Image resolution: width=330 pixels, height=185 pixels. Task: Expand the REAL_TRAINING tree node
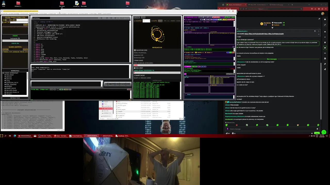[x=5, y=84]
